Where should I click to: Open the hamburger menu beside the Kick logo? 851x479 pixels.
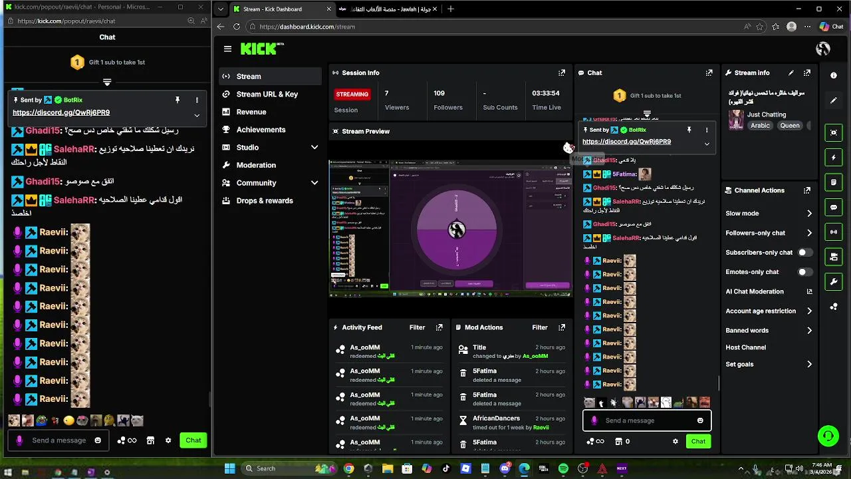227,49
